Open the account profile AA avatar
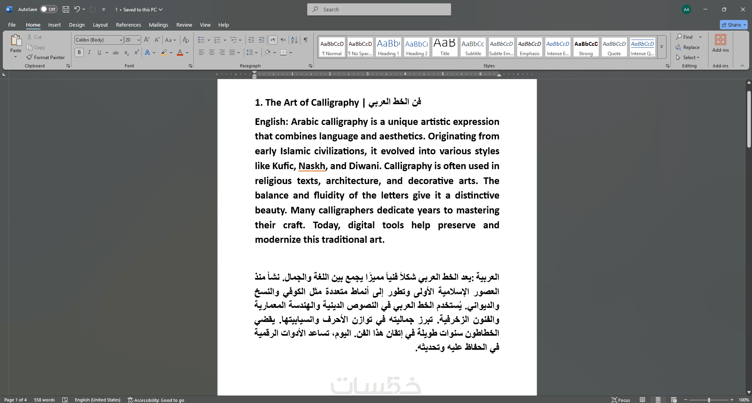Screen dimensions: 752x403 [687, 9]
